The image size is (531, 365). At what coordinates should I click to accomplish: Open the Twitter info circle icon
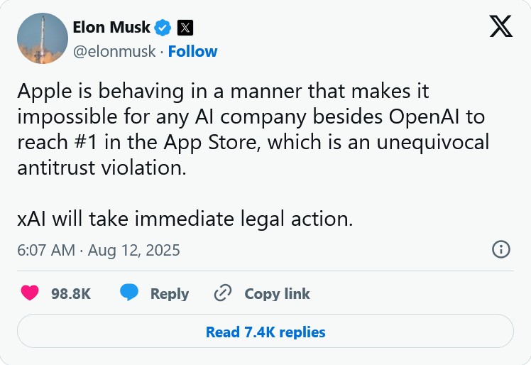[x=501, y=249]
